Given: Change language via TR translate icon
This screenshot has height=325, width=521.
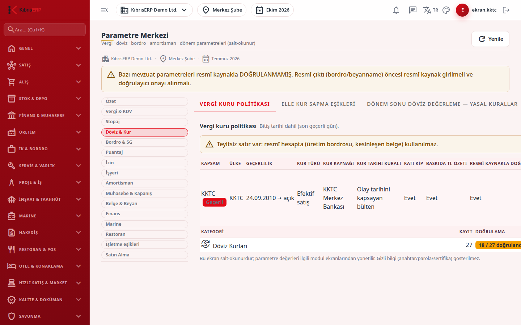Looking at the screenshot, I should (x=431, y=10).
